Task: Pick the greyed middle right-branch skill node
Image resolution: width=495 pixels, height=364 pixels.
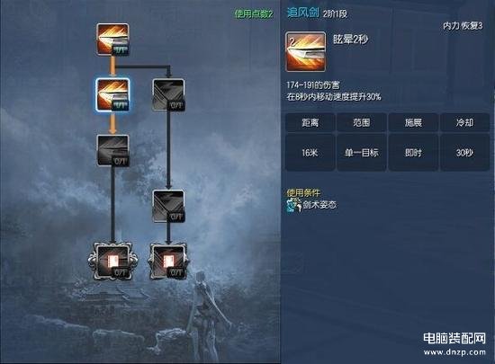Action: [x=168, y=206]
